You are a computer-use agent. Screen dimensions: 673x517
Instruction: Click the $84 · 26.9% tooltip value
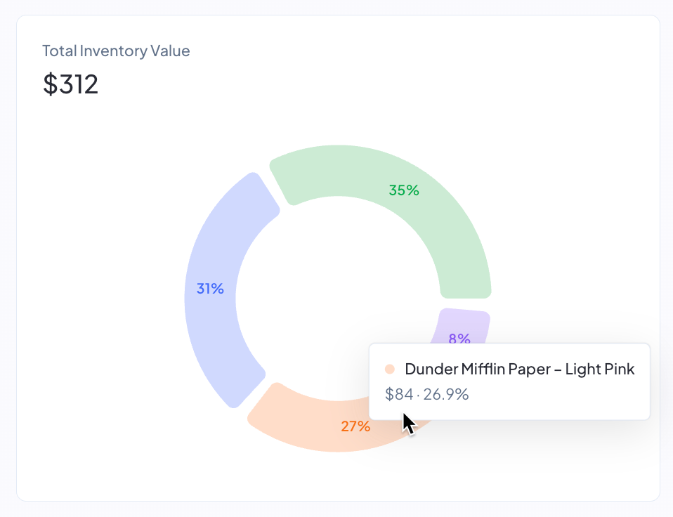[426, 394]
